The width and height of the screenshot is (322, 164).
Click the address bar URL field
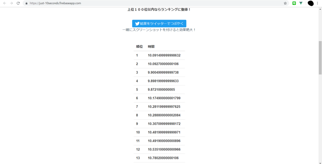[x=156, y=3]
